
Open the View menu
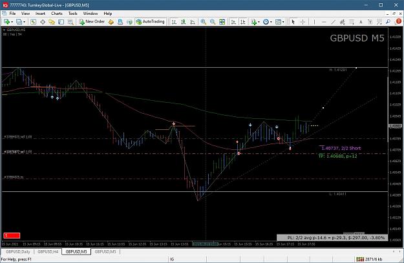(25, 14)
